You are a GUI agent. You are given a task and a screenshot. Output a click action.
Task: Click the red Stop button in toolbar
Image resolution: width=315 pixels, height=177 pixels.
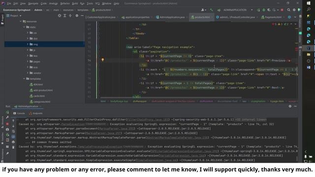282,10
